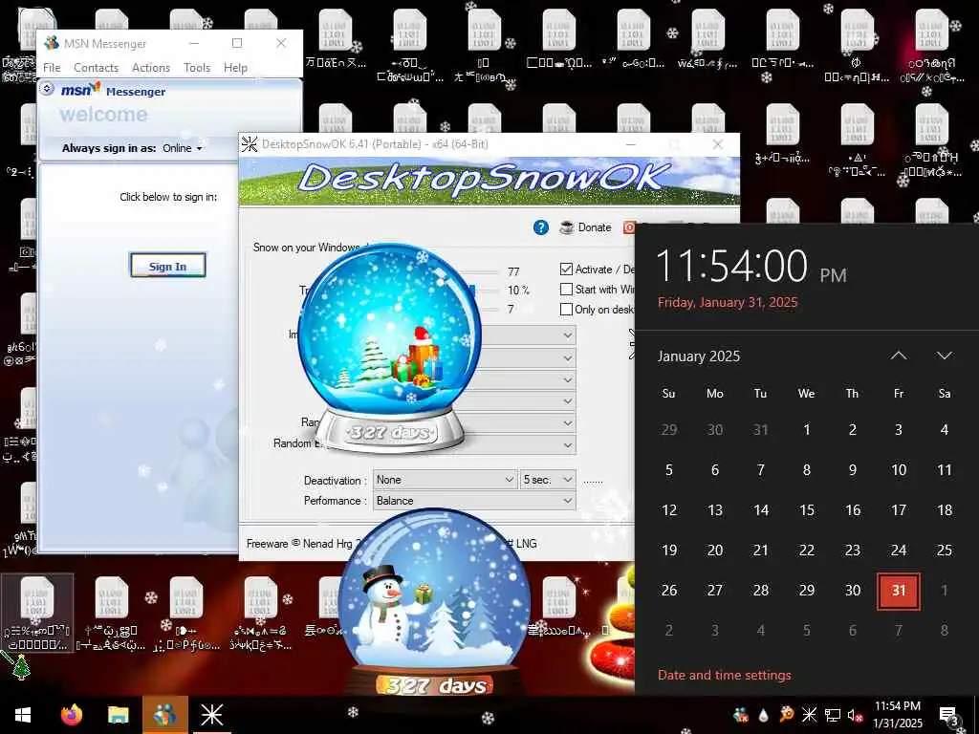This screenshot has width=979, height=734.
Task: Open the network status tray icon
Action: point(832,715)
